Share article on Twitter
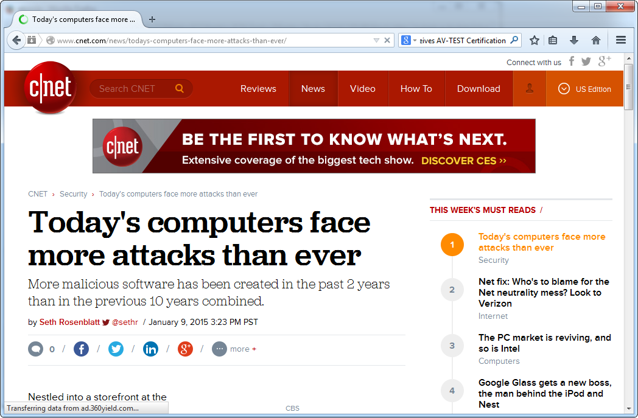 pyautogui.click(x=116, y=349)
